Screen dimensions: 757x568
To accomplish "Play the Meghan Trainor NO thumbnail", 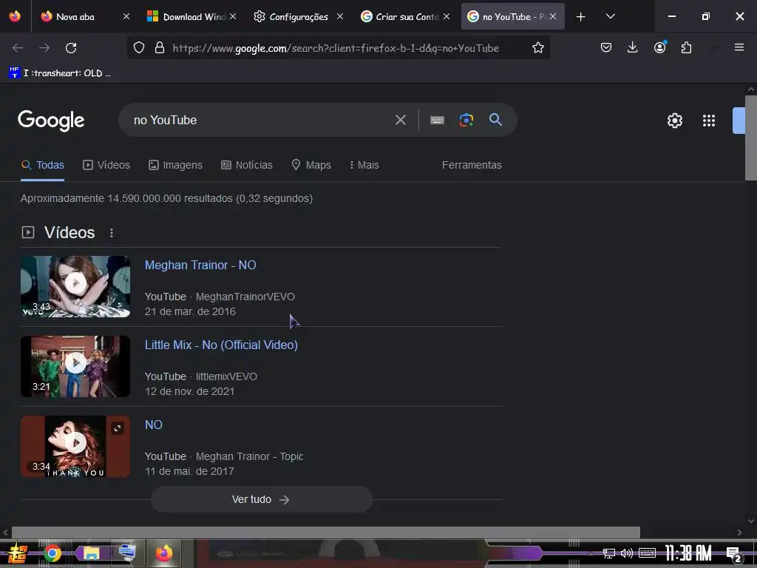I will (x=75, y=286).
